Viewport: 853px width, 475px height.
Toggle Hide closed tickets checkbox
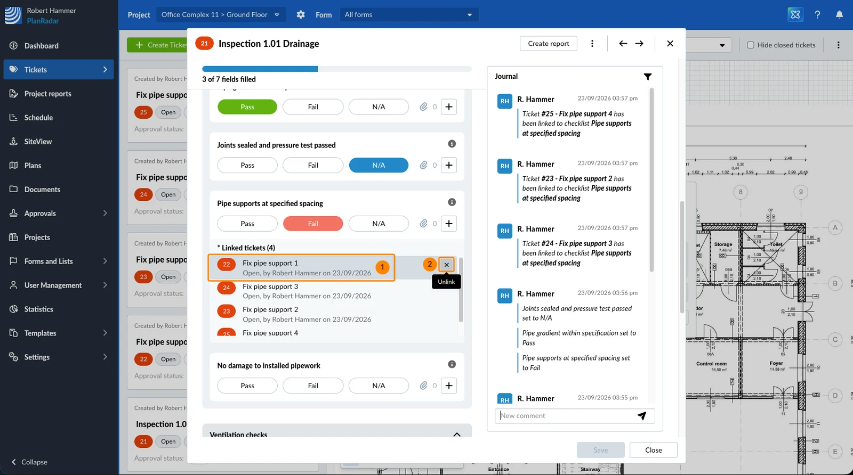point(751,45)
